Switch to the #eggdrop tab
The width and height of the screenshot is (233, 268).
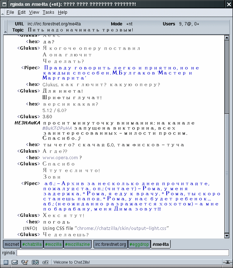click(140, 244)
